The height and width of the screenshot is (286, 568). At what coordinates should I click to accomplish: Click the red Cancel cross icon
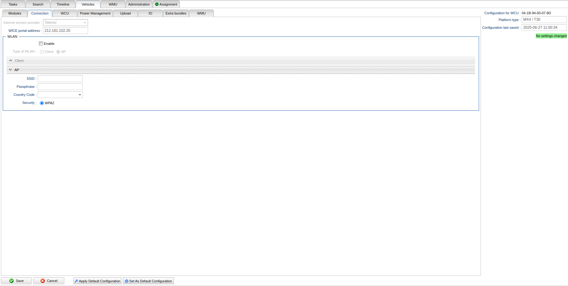[x=43, y=281]
